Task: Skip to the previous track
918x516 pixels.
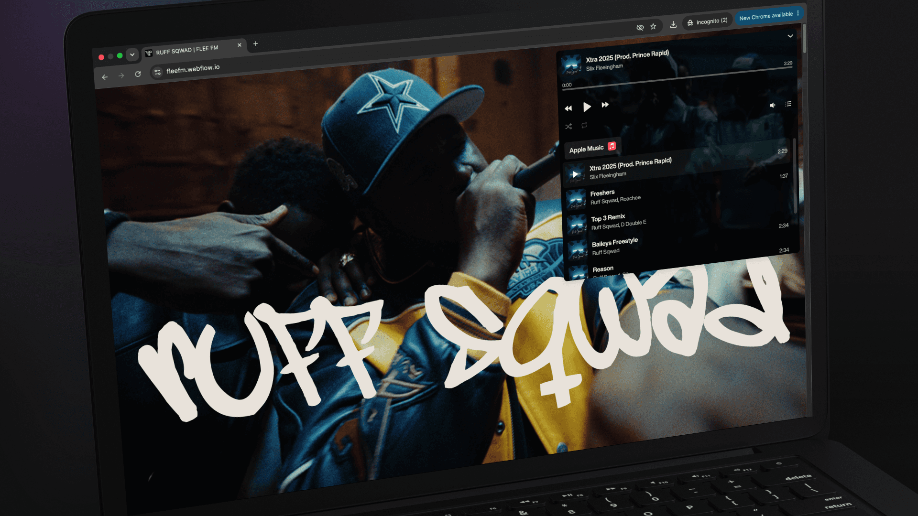Action: coord(568,108)
